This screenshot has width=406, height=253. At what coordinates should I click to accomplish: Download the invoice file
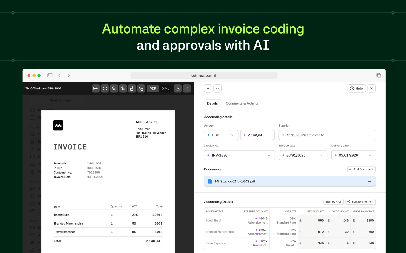pos(178,89)
